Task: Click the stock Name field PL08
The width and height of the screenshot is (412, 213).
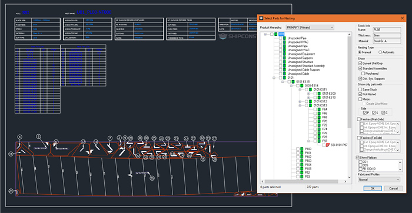Action: coord(387,29)
